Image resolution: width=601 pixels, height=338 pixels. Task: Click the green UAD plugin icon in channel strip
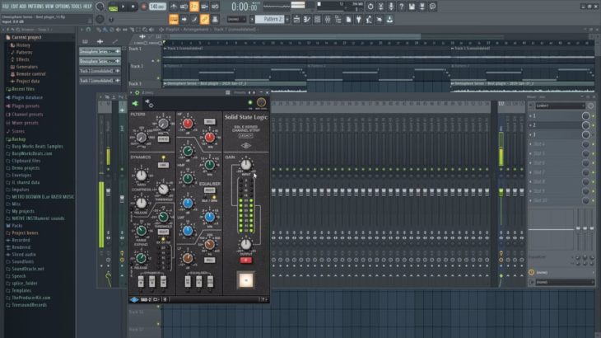[x=135, y=103]
